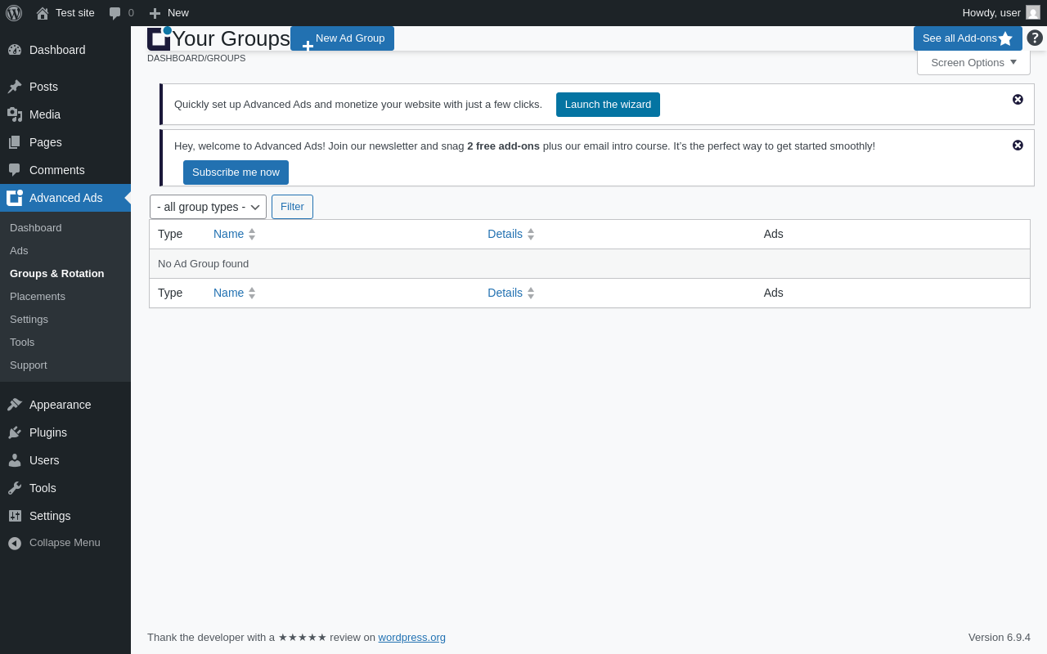Click Test site name in admin bar

click(x=75, y=13)
